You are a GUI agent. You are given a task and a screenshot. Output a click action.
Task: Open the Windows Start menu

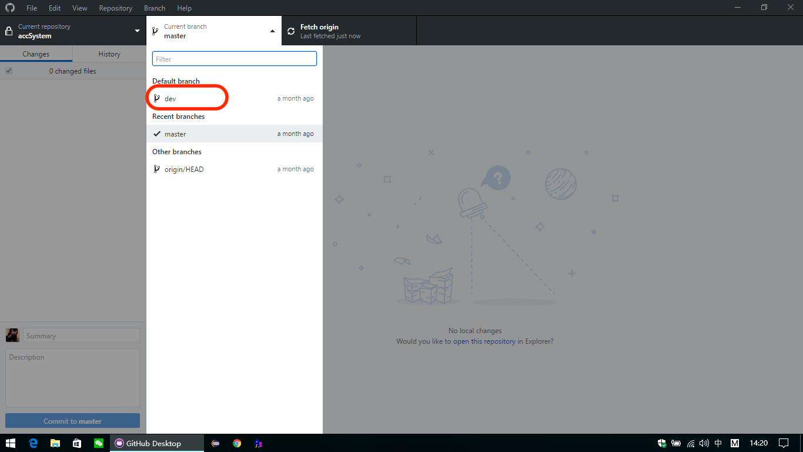pyautogui.click(x=11, y=443)
